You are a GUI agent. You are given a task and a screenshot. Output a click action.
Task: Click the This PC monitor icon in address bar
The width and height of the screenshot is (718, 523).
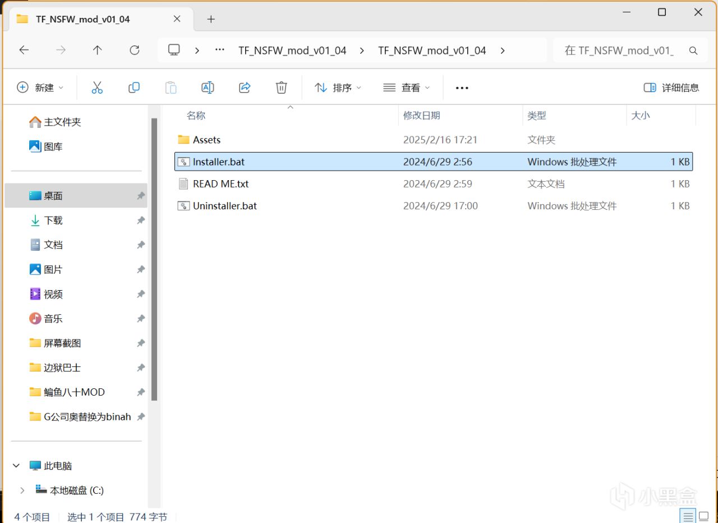pyautogui.click(x=174, y=50)
